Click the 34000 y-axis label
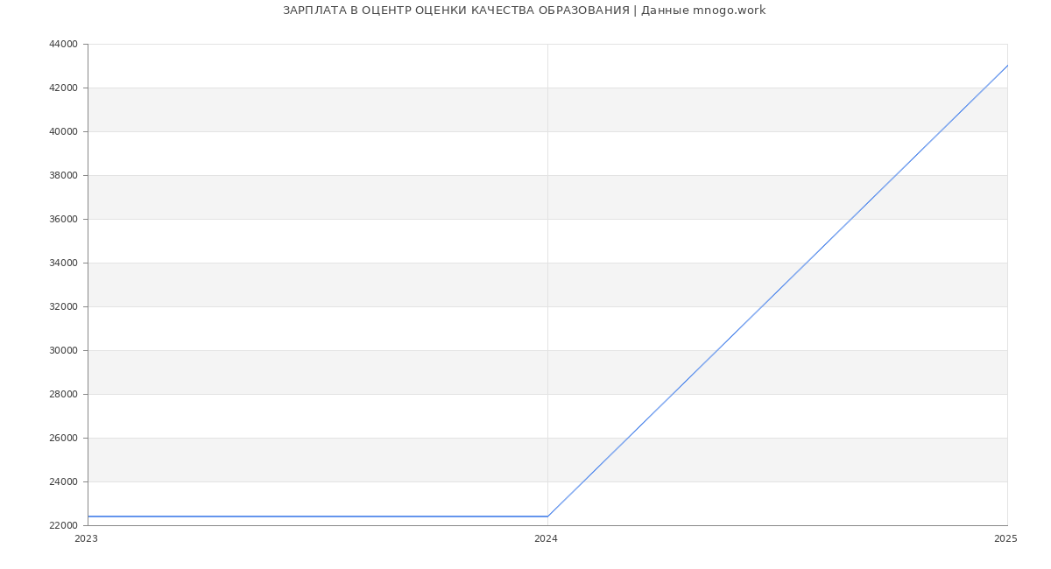 tap(65, 263)
